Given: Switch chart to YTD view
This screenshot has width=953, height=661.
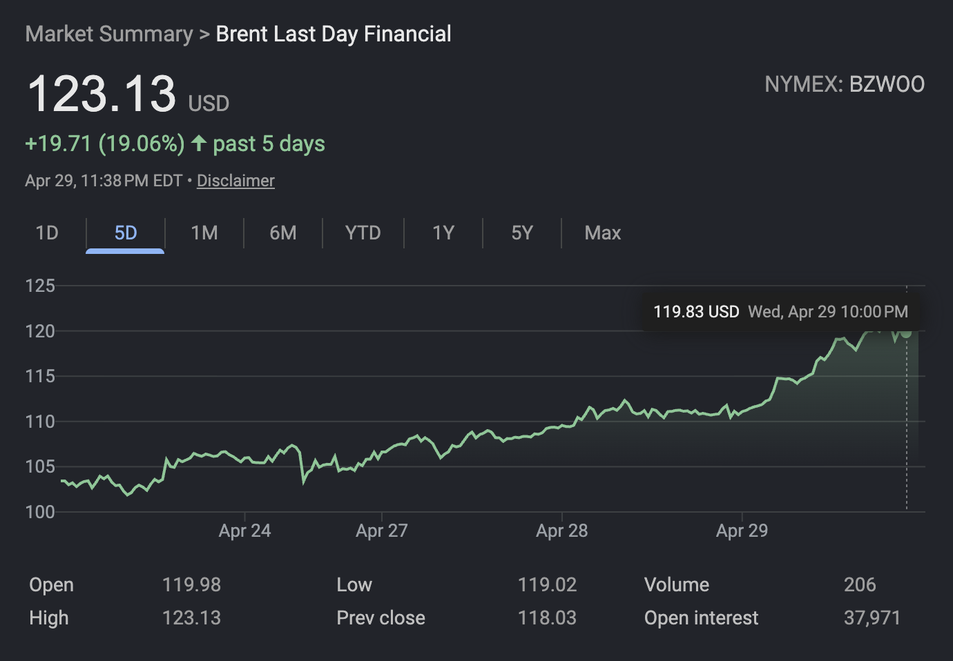Looking at the screenshot, I should point(363,233).
